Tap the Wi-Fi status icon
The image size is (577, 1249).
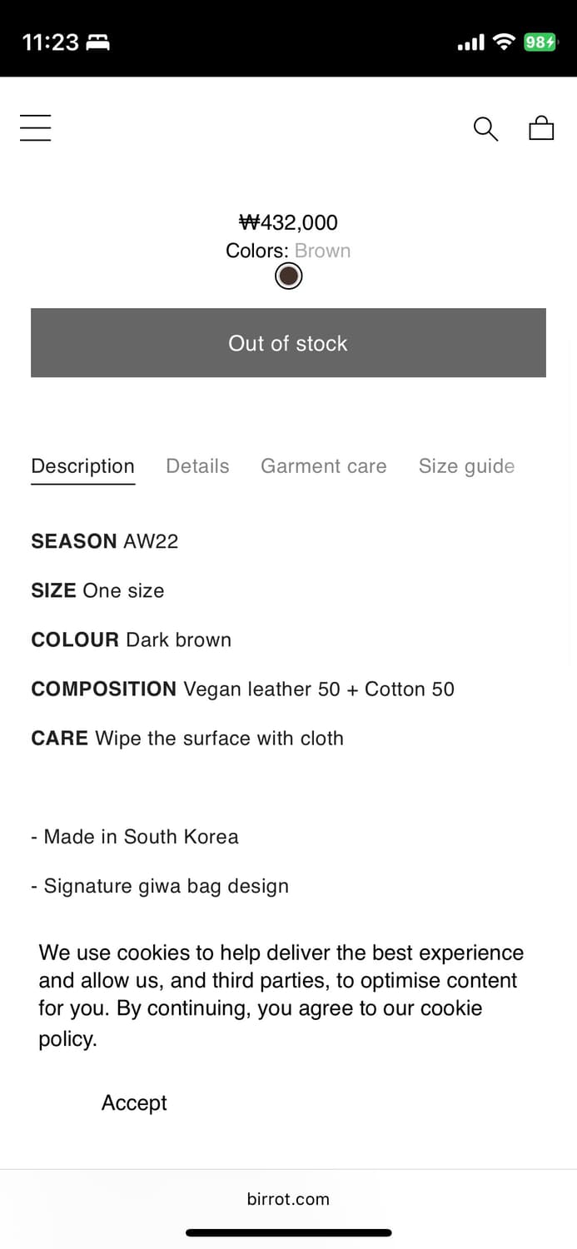pos(503,42)
